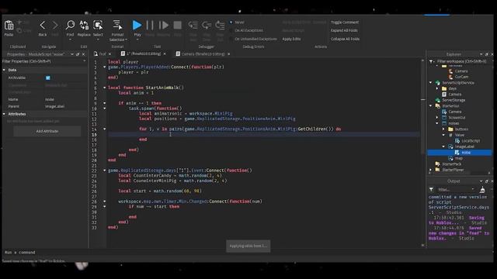Select the map item in Explorer
497x279 pixels.
(459, 158)
